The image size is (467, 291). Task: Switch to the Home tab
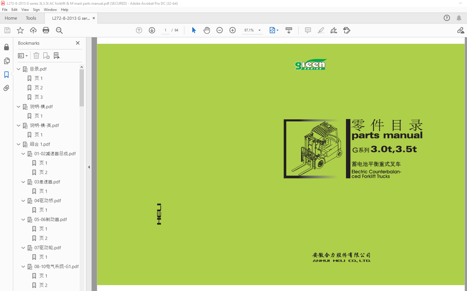[11, 18]
